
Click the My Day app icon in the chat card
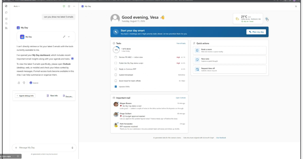[x=22, y=37]
